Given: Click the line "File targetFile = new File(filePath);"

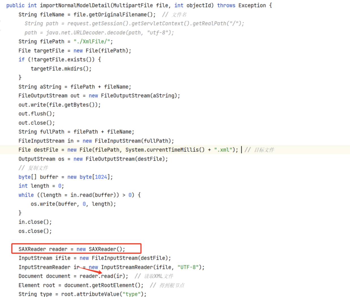Looking at the screenshot, I should [x=75, y=51].
